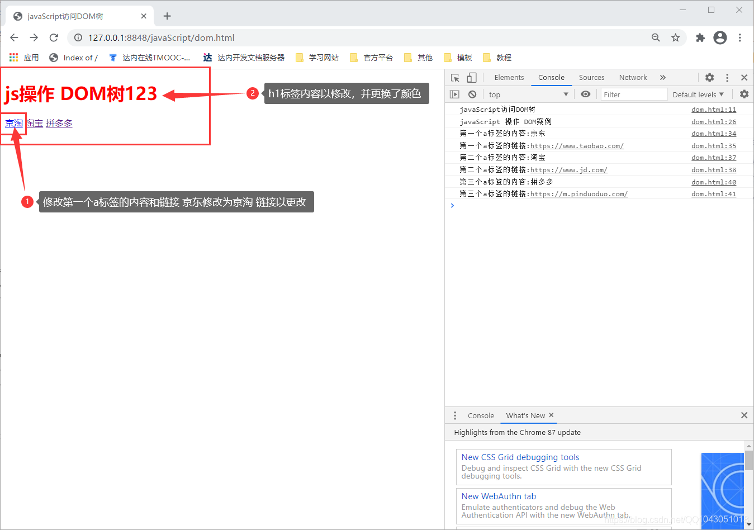Open the 教程 bookmark folder

[x=497, y=58]
